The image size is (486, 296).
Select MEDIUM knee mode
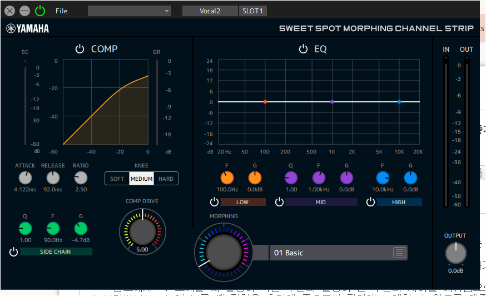click(141, 179)
